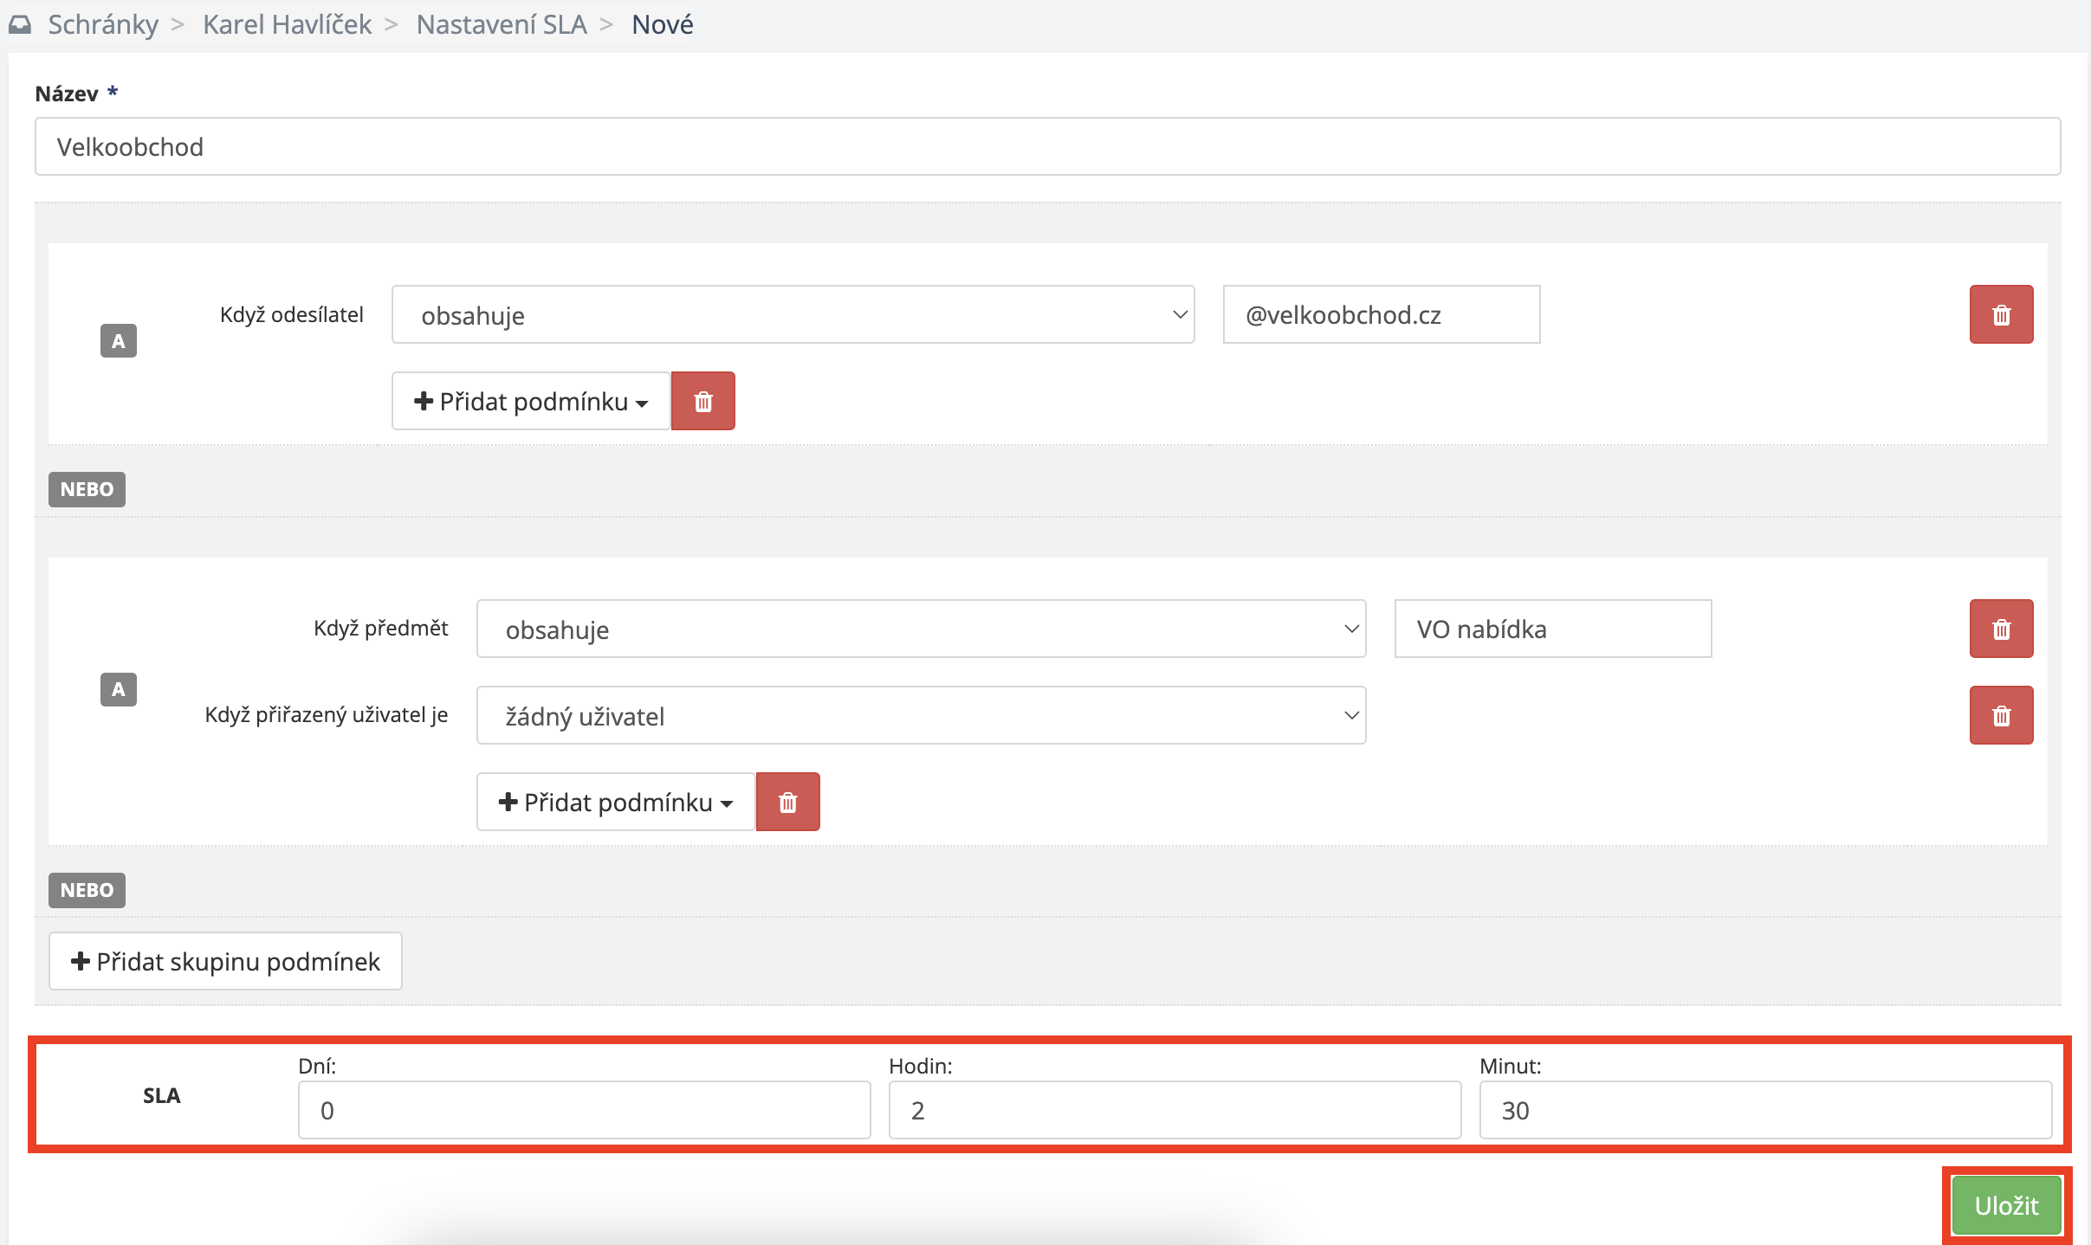The height and width of the screenshot is (1245, 2091).
Task: Delete the first condition group
Action: [702, 402]
